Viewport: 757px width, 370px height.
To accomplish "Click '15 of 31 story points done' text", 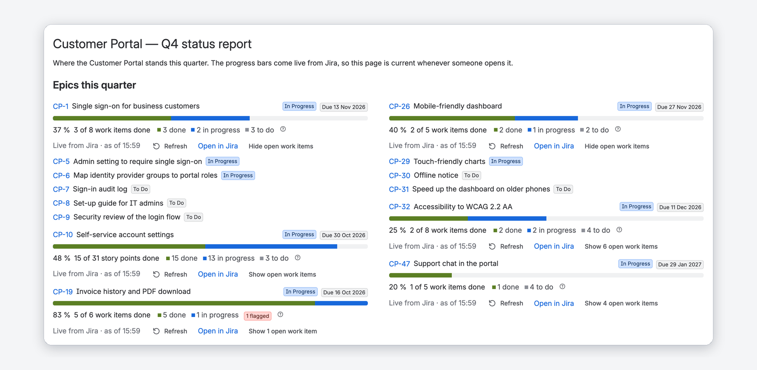I will point(116,258).
